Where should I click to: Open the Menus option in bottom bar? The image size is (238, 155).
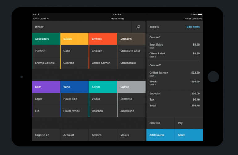131,135
